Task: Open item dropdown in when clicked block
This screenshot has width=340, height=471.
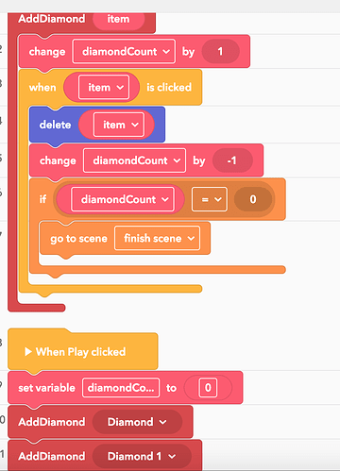Action: pos(104,87)
